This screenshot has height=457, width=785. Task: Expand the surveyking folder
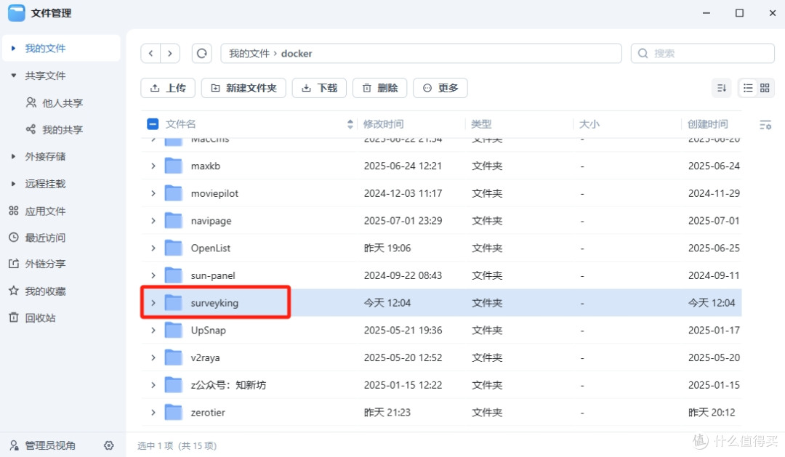point(153,302)
